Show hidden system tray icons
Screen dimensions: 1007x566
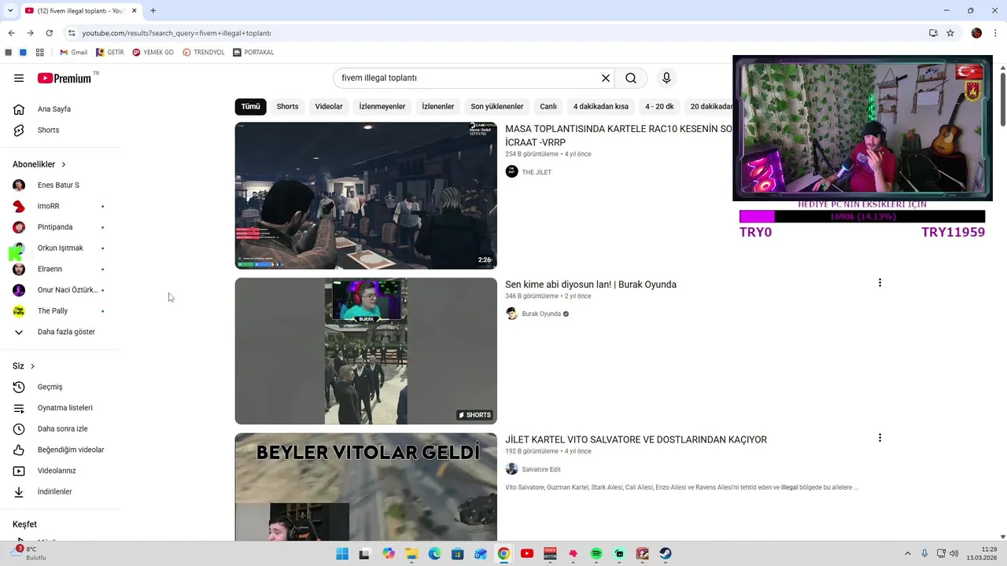coord(907,553)
